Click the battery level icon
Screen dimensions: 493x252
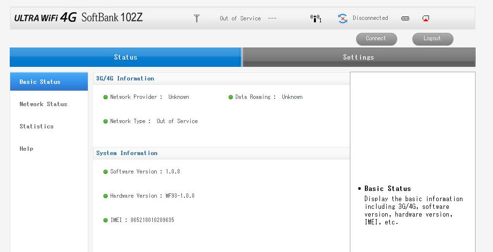pos(405,18)
